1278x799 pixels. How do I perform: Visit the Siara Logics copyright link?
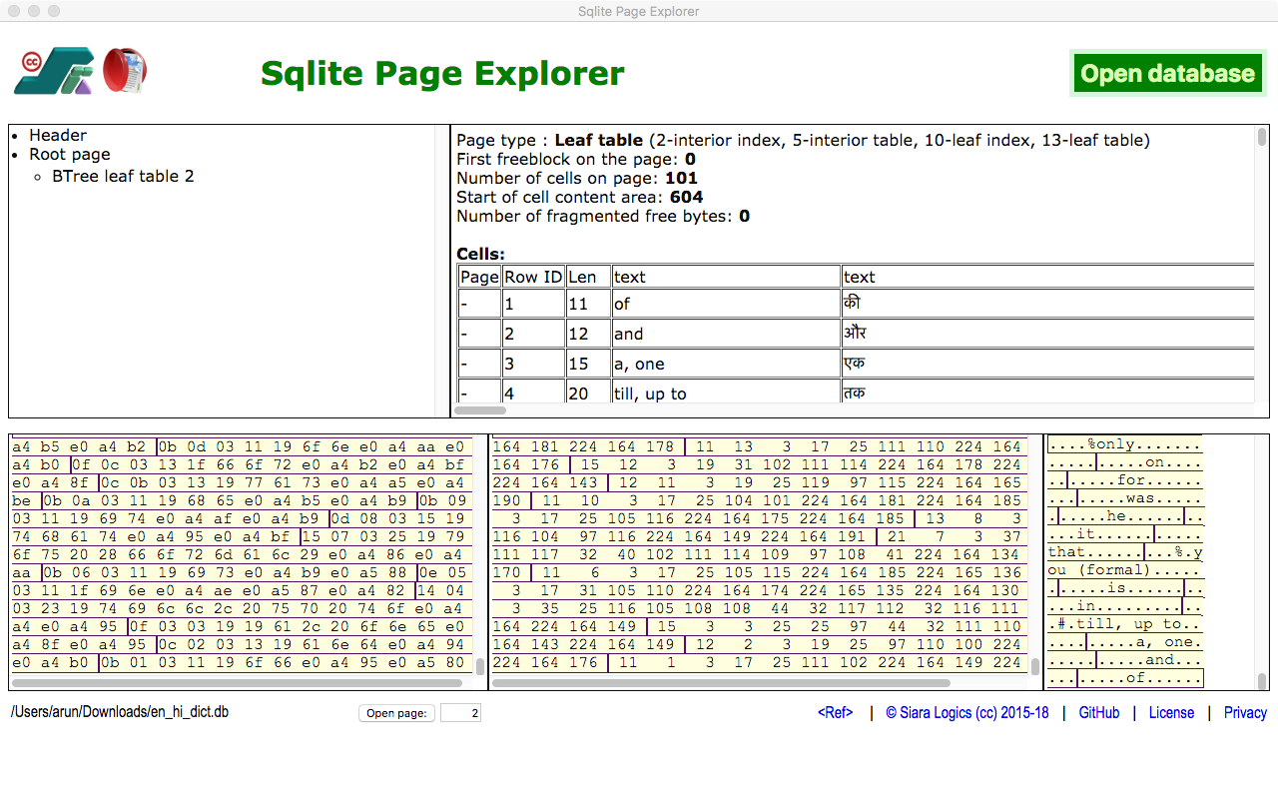click(x=966, y=713)
